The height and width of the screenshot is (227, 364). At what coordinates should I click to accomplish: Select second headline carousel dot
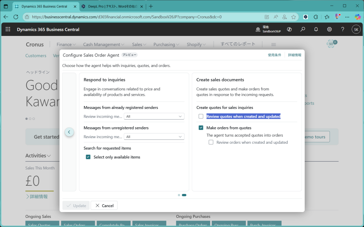[x=30, y=119]
